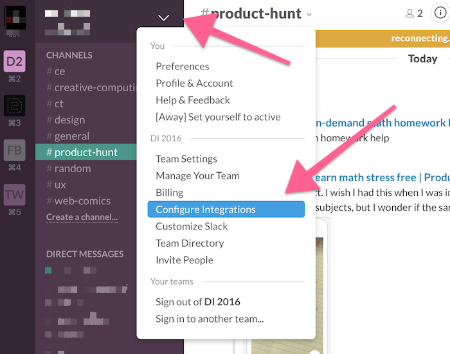The width and height of the screenshot is (450, 354).
Task: Click the reconnecting status banner
Action: click(x=383, y=39)
